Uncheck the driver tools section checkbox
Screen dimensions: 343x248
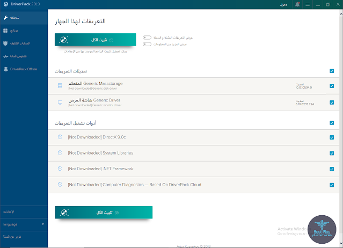[332, 123]
